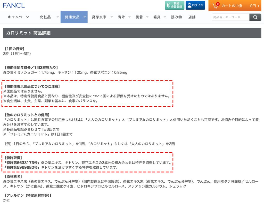This screenshot has width=264, height=210.
Task: Click the allergen text かに
Action: point(6,200)
